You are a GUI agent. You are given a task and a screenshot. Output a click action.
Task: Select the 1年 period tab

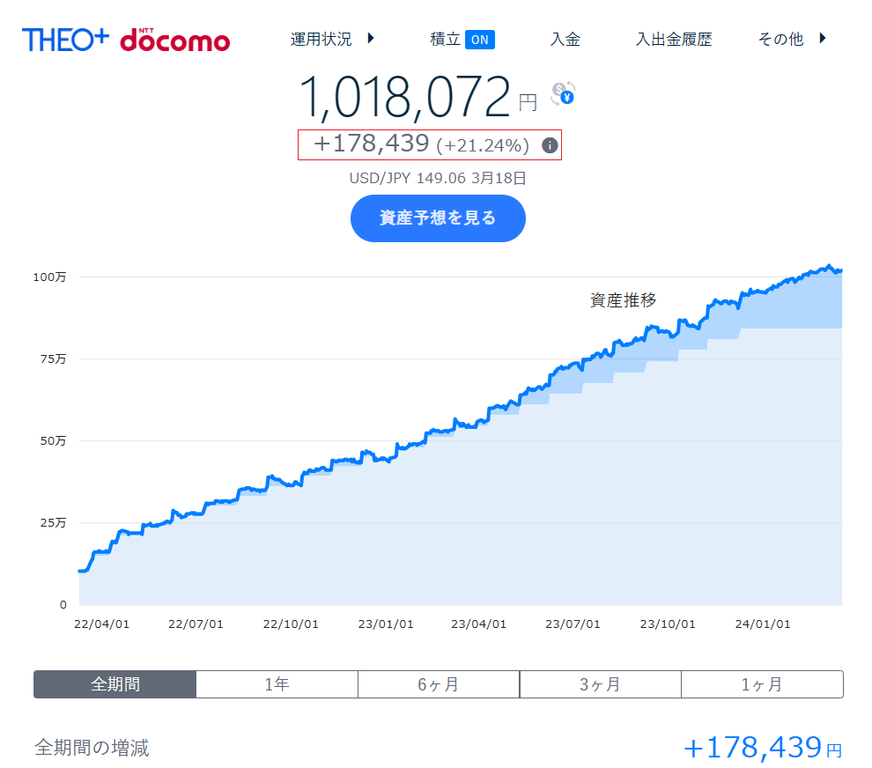(277, 684)
